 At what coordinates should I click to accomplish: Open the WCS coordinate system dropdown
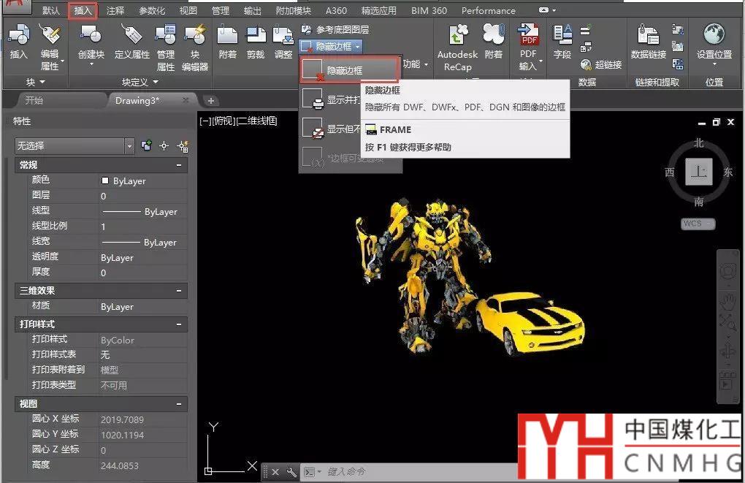coord(698,224)
